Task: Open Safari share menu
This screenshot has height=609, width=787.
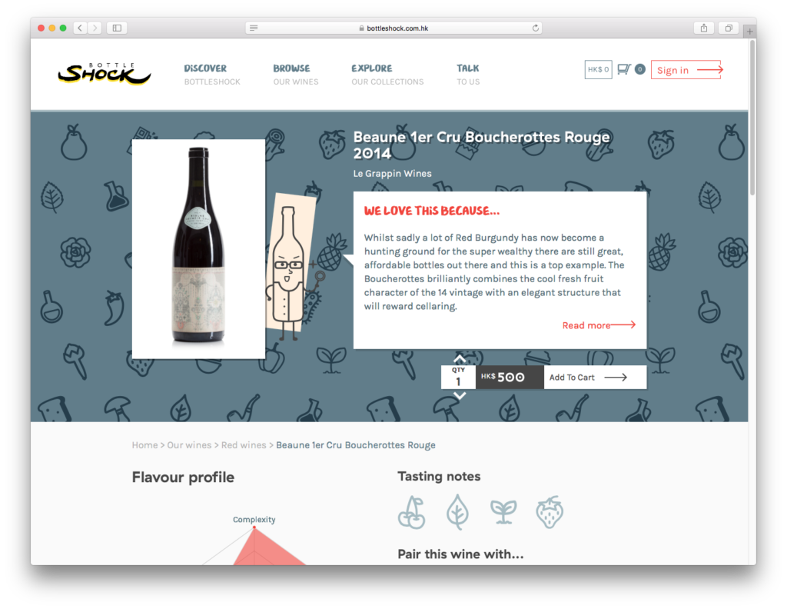Action: click(704, 28)
